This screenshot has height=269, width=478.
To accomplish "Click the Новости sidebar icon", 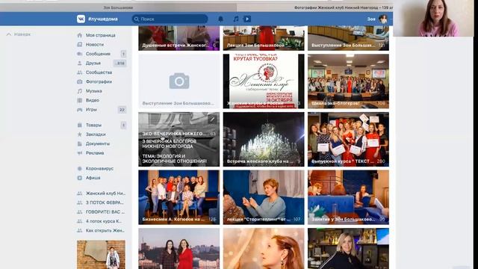I will tap(80, 45).
